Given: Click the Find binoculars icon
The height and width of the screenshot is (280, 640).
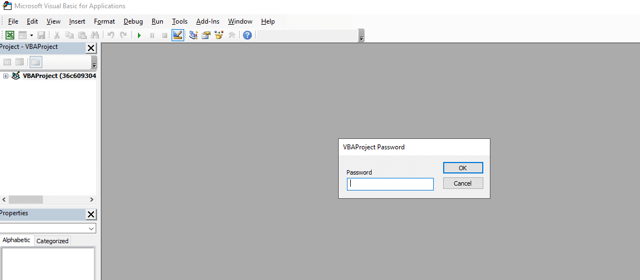Looking at the screenshot, I should point(95,36).
